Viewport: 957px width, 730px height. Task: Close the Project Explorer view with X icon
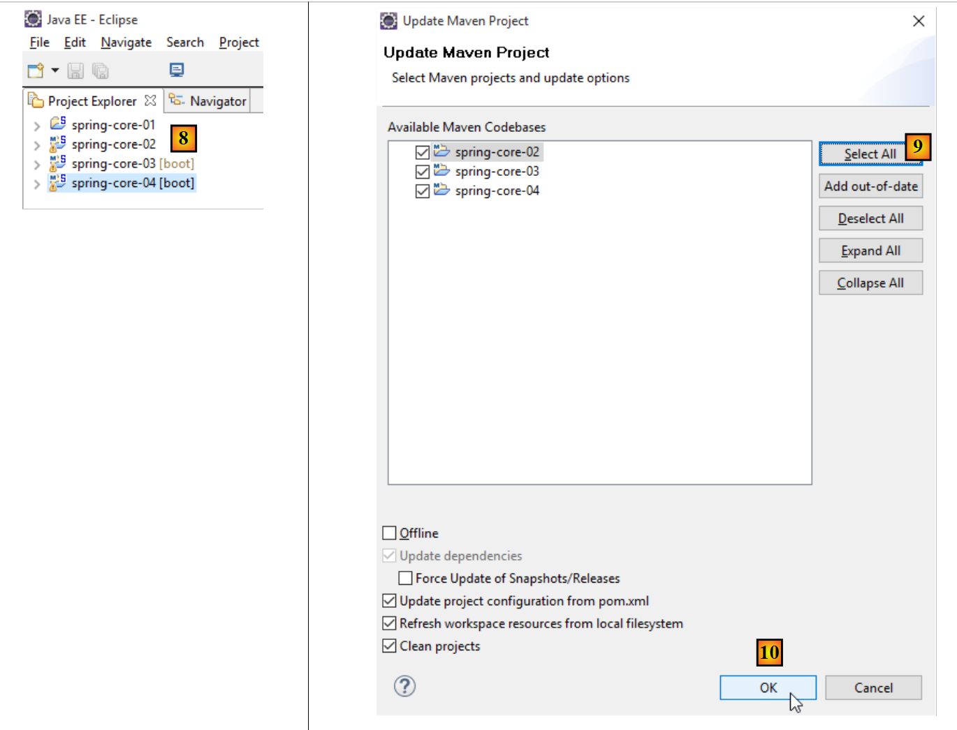point(150,100)
